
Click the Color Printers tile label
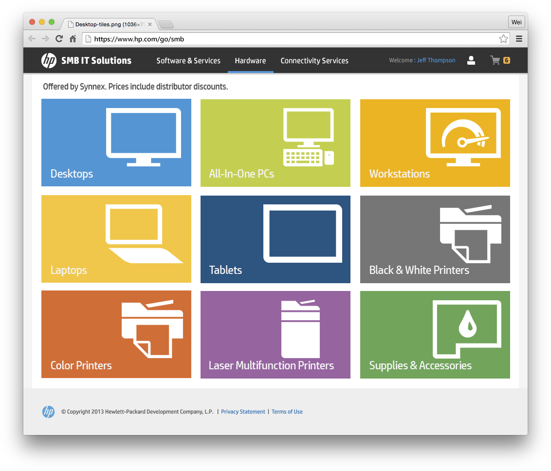pos(81,365)
